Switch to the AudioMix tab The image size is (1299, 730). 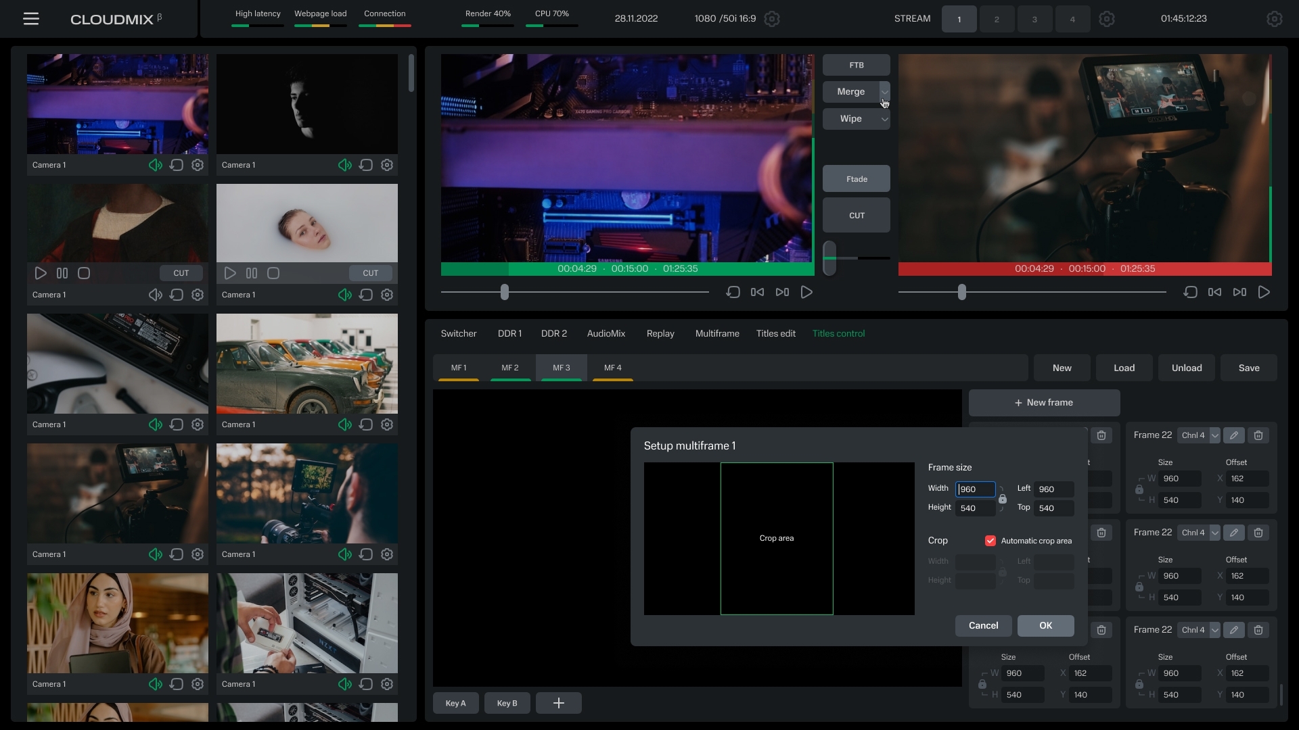[606, 333]
